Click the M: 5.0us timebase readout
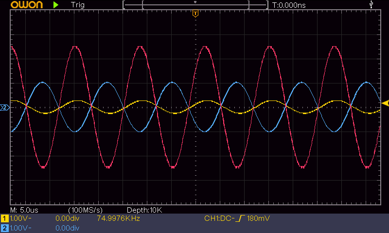Image resolution: width=389 pixels, height=233 pixels. pyautogui.click(x=24, y=210)
